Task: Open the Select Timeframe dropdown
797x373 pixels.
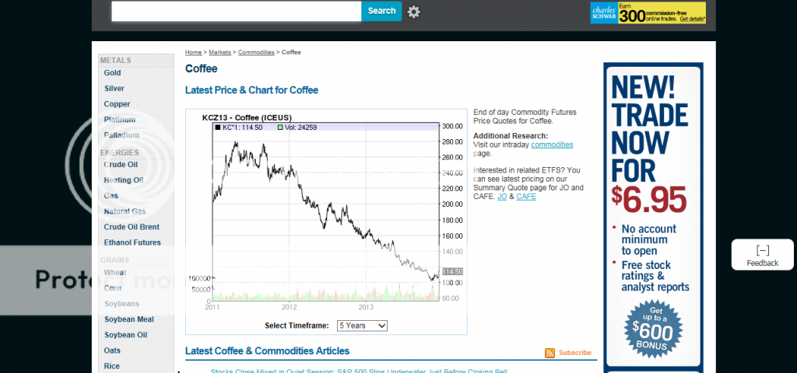Action: pyautogui.click(x=362, y=326)
